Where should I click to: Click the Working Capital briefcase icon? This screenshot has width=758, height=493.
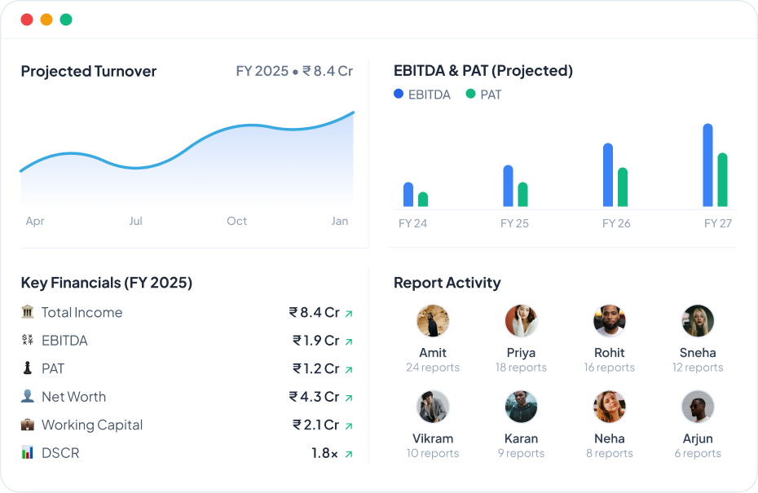point(28,425)
